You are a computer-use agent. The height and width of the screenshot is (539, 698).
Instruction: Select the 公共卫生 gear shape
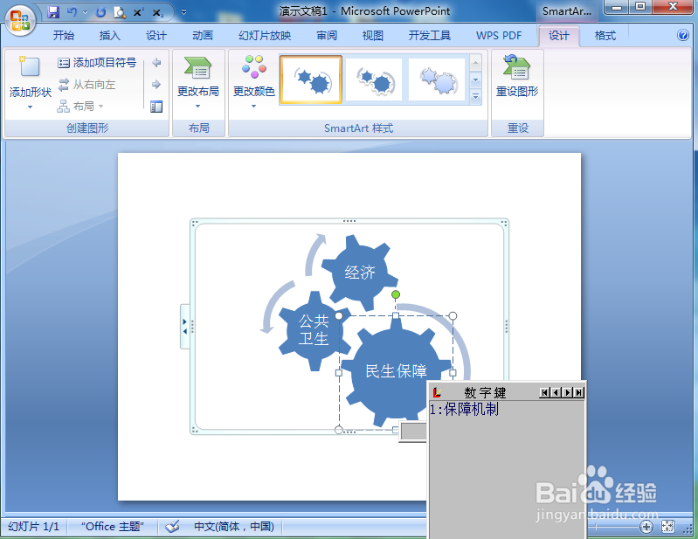[x=314, y=330]
